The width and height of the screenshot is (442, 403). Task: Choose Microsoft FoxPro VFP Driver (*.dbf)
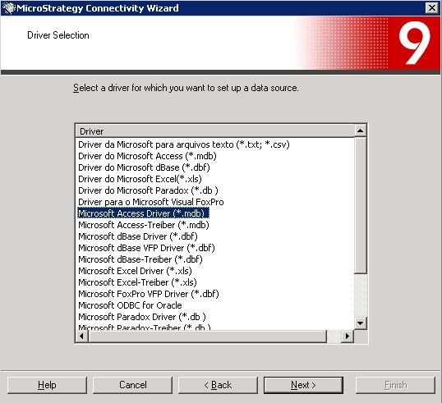click(148, 294)
